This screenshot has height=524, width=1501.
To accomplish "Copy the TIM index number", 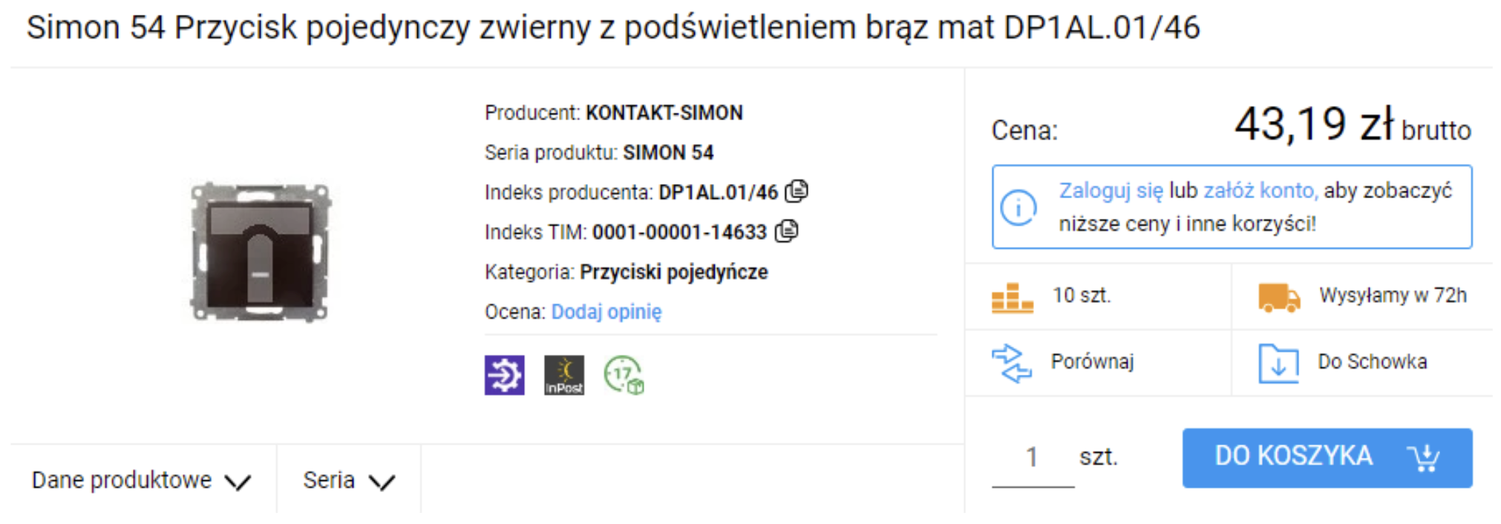I will pos(786,232).
